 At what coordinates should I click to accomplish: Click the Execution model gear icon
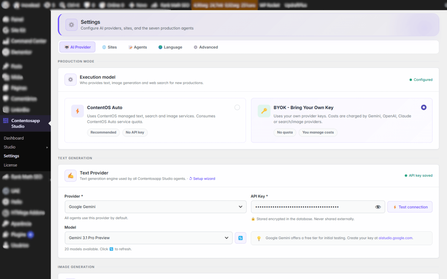[x=70, y=80]
